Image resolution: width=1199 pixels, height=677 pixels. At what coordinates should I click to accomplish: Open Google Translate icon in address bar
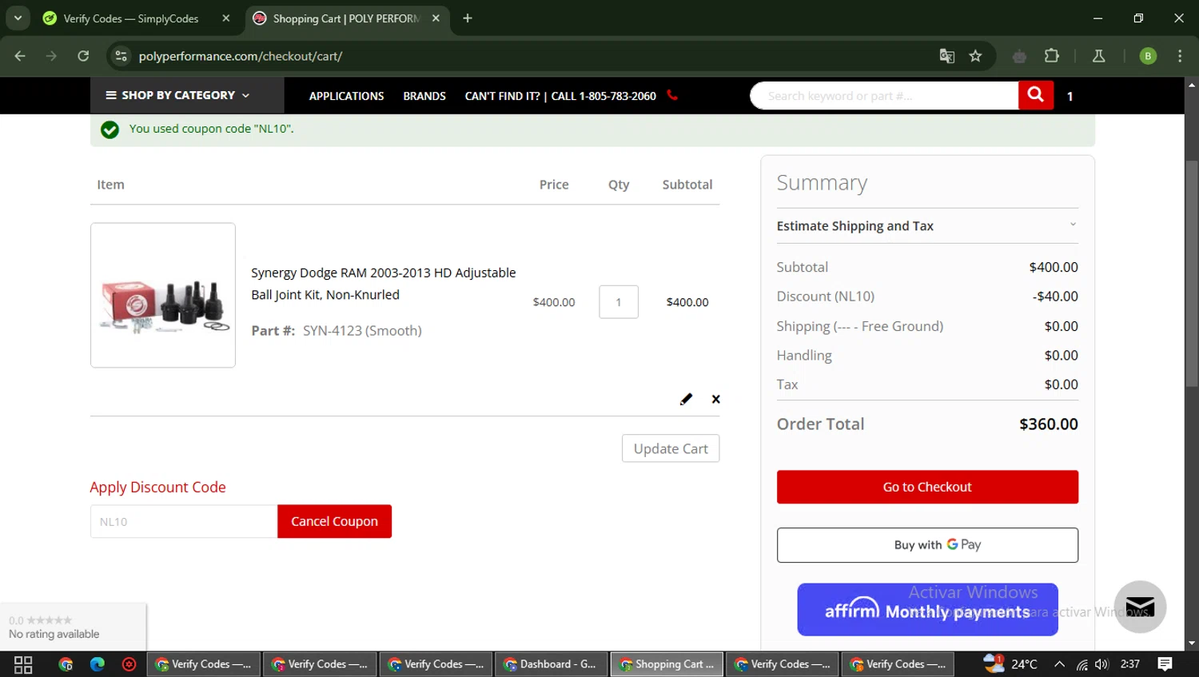point(947,56)
